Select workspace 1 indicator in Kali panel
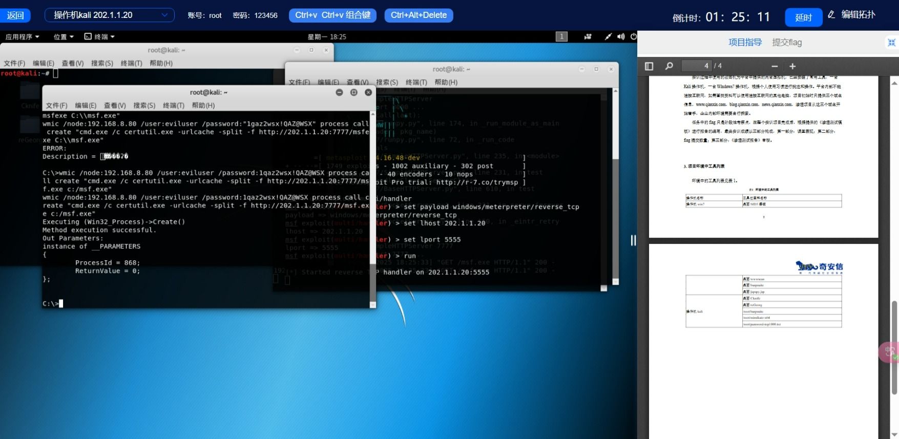The width and height of the screenshot is (899, 439). coord(561,36)
